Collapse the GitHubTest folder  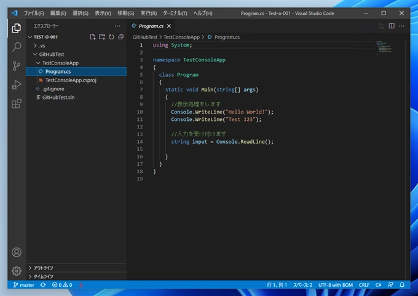pos(35,55)
